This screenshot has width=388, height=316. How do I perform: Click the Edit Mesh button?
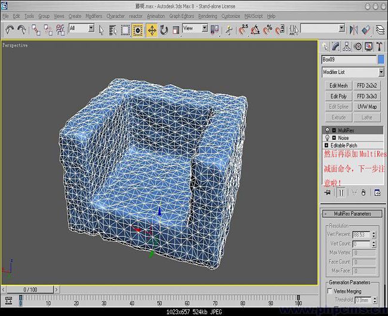338,85
